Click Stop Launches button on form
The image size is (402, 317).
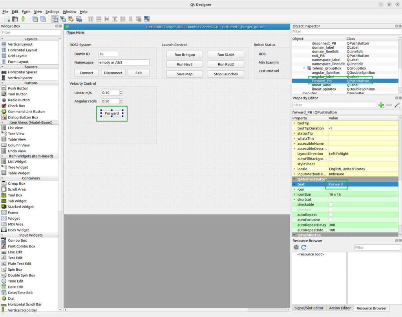(226, 74)
